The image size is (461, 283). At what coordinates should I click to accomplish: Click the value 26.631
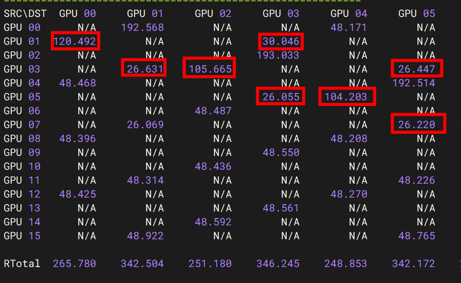[x=145, y=69]
